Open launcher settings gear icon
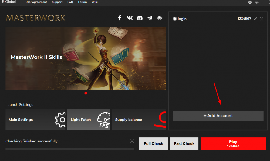The width and height of the screenshot is (270, 161). [257, 2]
